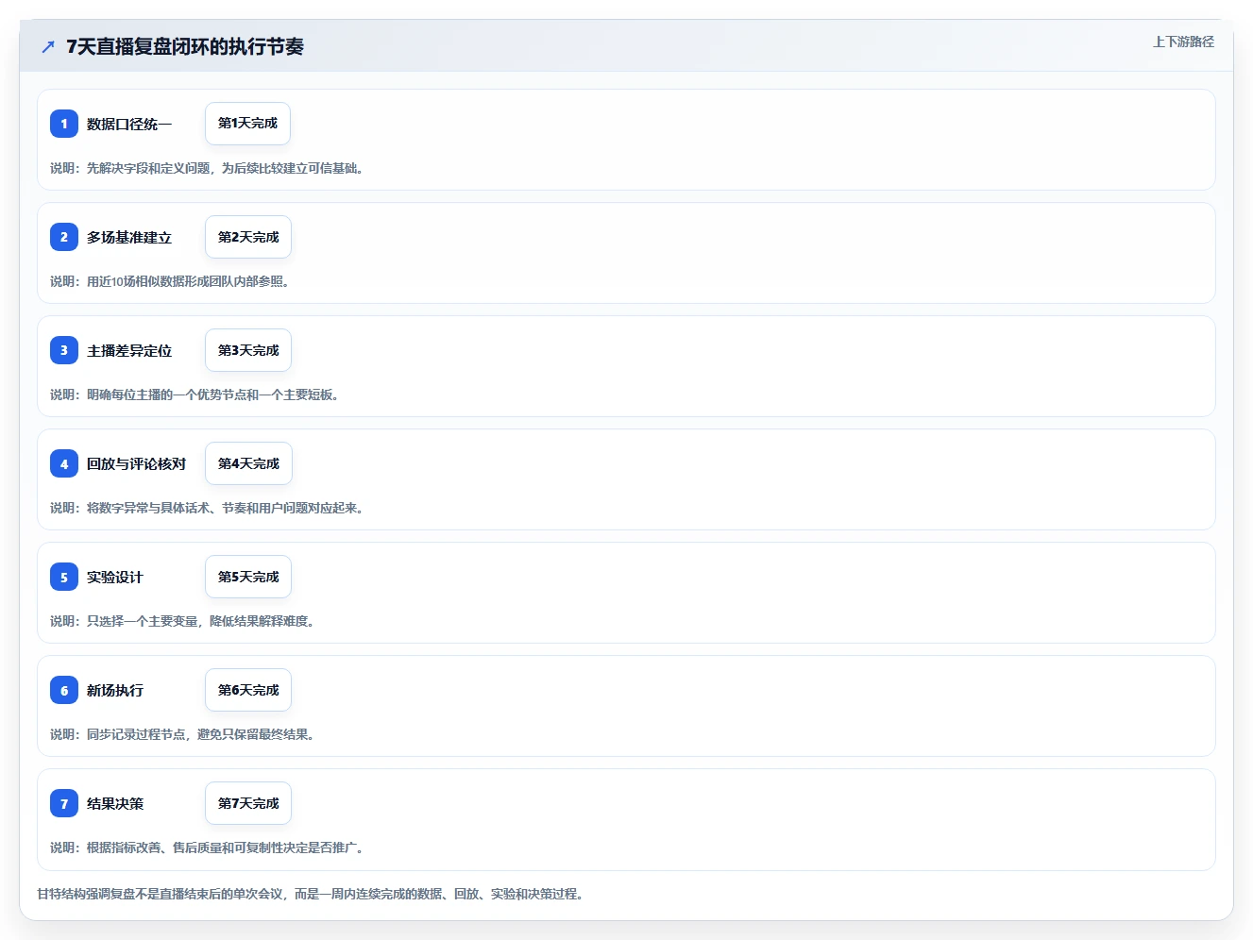This screenshot has height=940, width=1253.
Task: Click the step number 7 badge
Action: click(64, 803)
